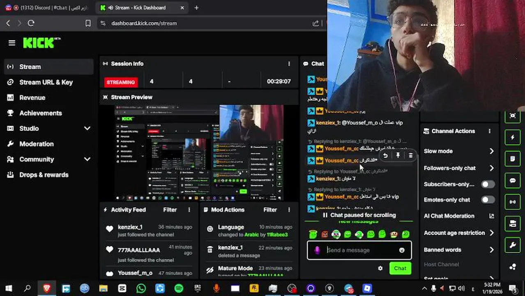Open Followers-only chat options chevron
Screen dimensions: 525x296
pyautogui.click(x=491, y=168)
